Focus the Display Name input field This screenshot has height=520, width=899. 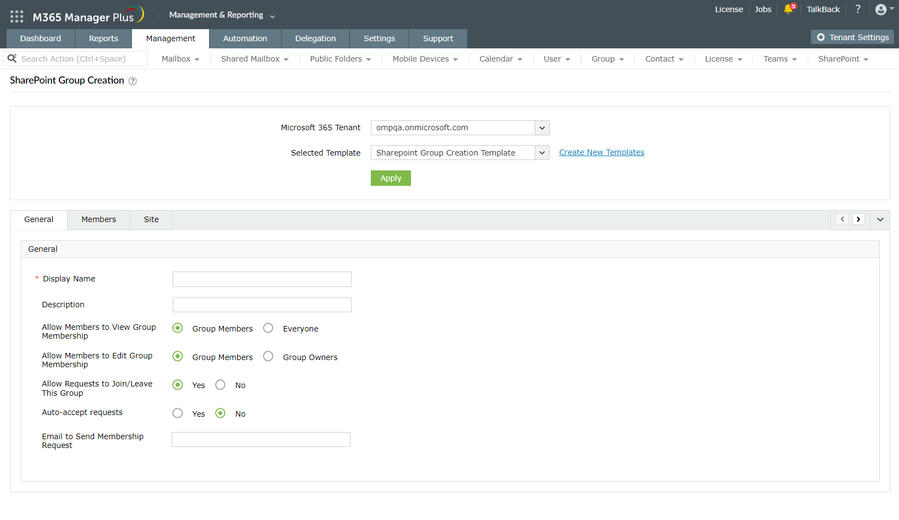262,279
